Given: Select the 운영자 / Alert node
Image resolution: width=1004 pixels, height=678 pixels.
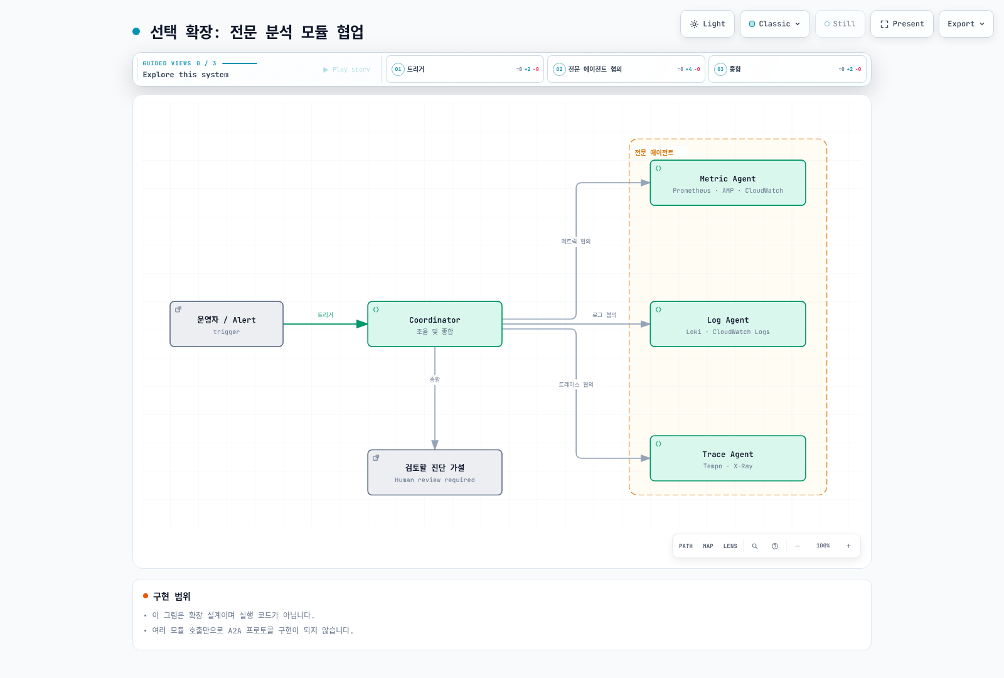Looking at the screenshot, I should (x=227, y=324).
